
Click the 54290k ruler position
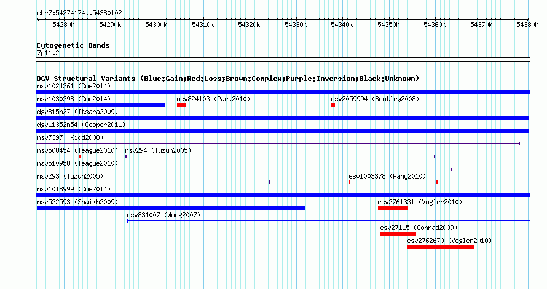pyautogui.click(x=110, y=25)
